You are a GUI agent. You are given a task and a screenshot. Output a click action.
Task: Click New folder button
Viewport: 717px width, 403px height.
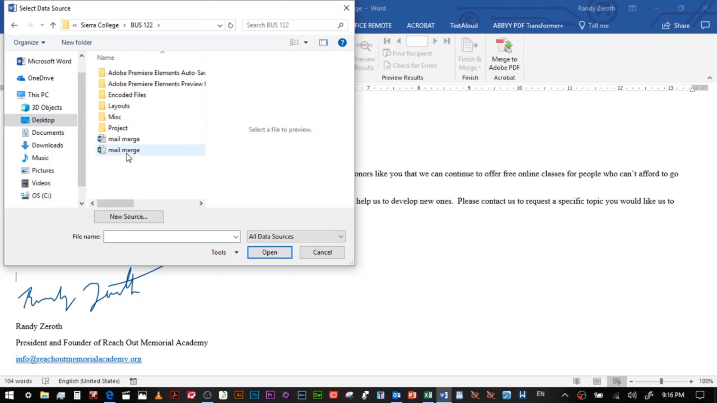(77, 43)
